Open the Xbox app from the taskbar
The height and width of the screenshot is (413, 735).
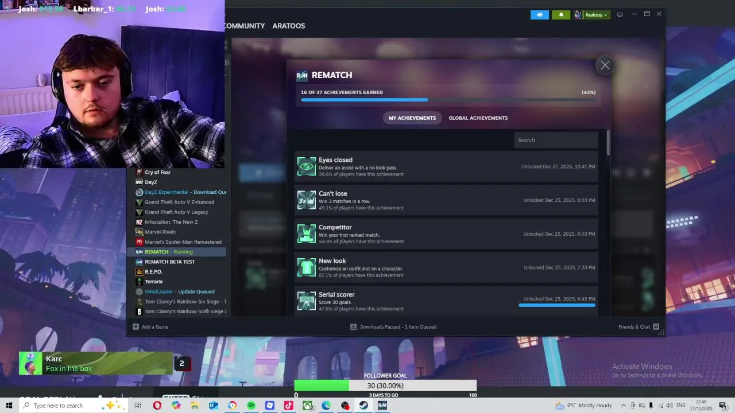coord(308,406)
